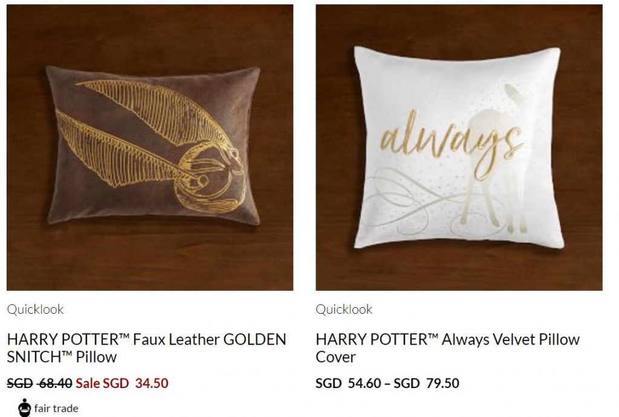Screen dimensions: 619x417
Task: Click the crossed-out SGD 68.40 original price
Action: click(x=39, y=383)
